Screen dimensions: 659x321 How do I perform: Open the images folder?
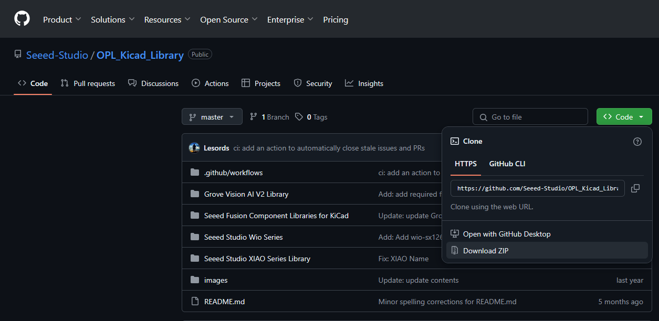coord(216,280)
